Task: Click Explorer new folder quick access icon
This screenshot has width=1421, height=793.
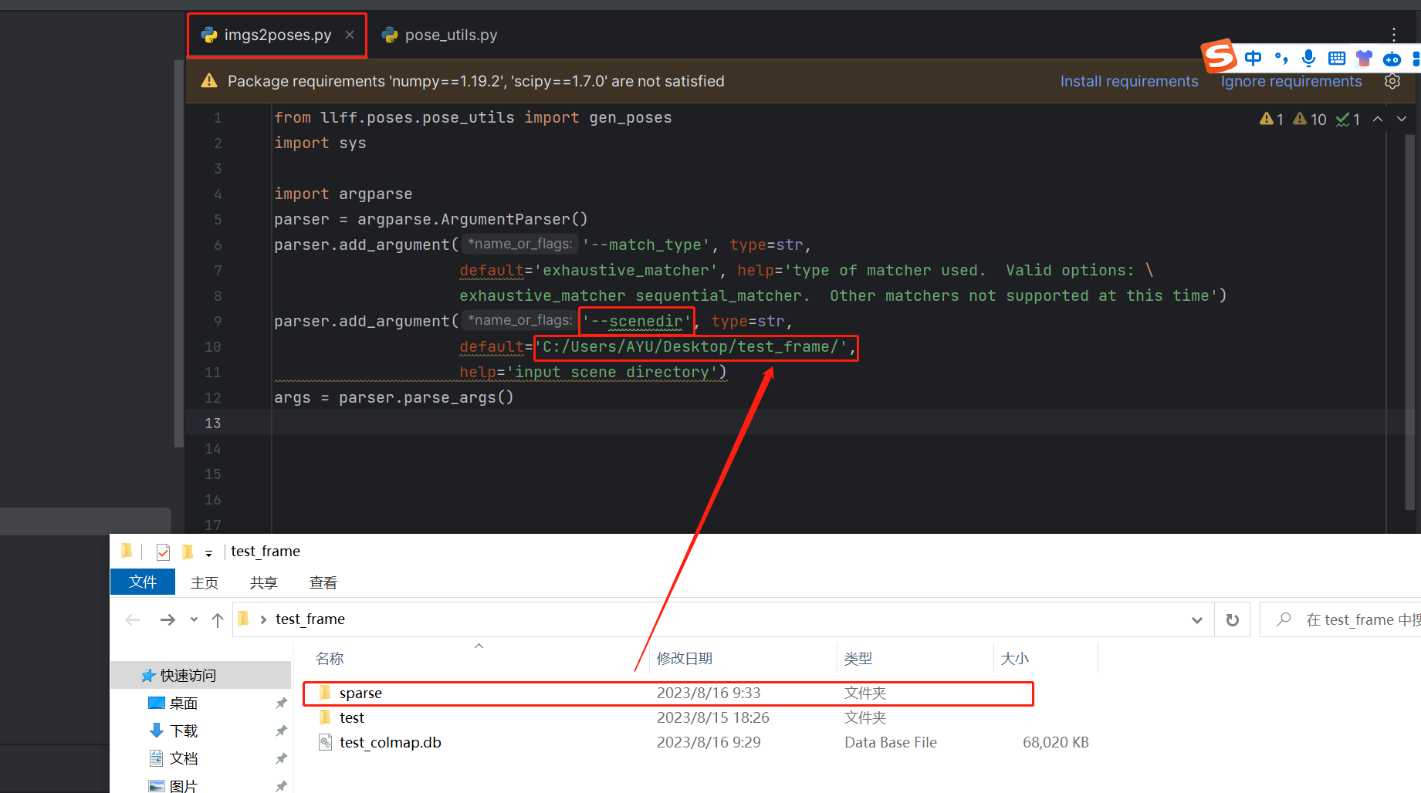Action: click(187, 552)
